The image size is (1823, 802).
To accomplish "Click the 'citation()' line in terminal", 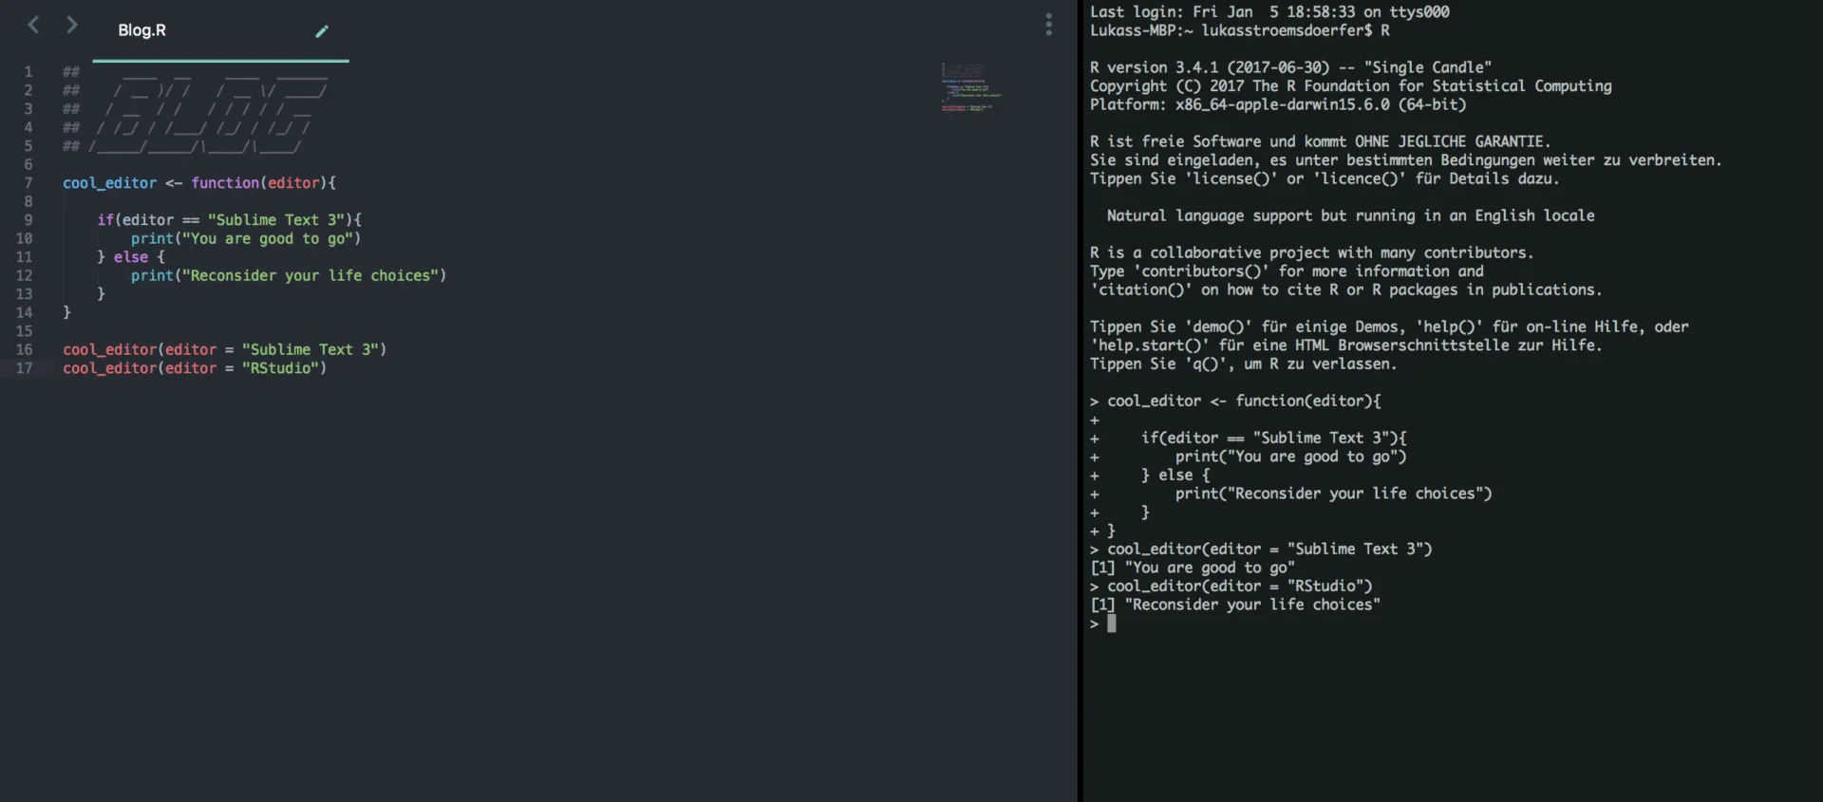I will (1345, 289).
